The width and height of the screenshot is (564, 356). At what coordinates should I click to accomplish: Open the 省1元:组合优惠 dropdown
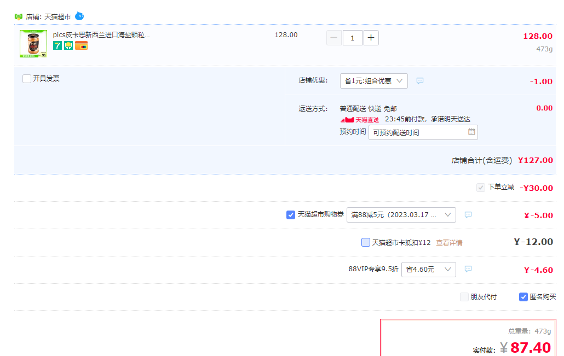pos(374,81)
